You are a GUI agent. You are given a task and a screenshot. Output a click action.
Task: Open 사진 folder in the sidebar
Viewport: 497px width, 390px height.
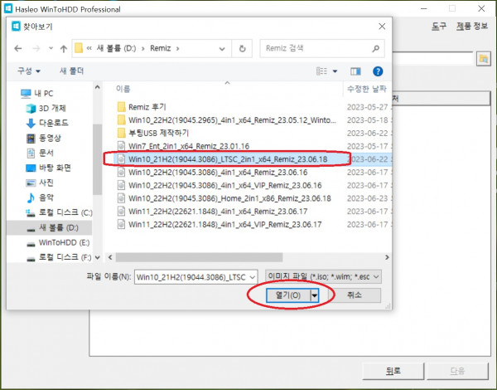[x=40, y=183]
